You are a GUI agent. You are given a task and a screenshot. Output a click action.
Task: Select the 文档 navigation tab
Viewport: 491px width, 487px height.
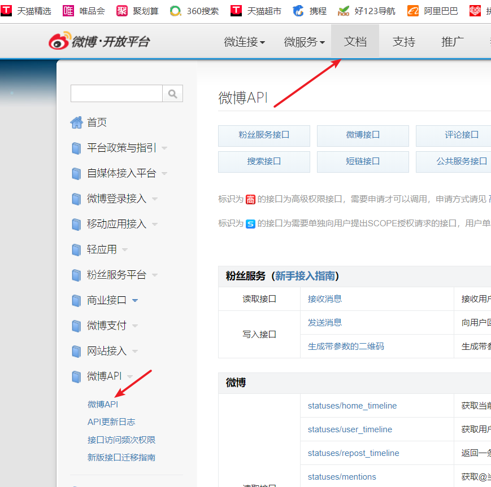pyautogui.click(x=355, y=41)
